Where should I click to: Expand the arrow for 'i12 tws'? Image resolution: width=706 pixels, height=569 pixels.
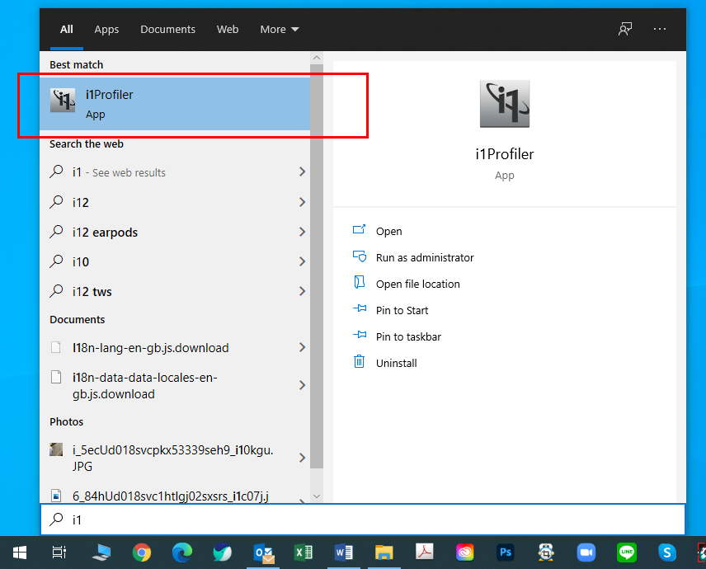tap(302, 291)
